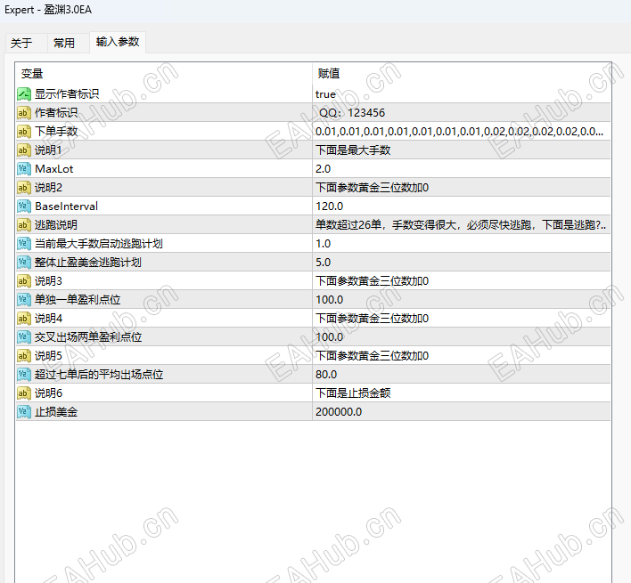Select the 单独一单盈利点位 variable name
The image size is (631, 583).
(x=78, y=300)
